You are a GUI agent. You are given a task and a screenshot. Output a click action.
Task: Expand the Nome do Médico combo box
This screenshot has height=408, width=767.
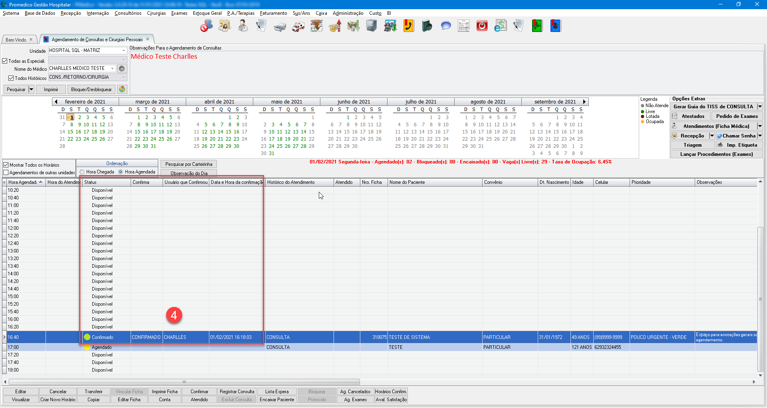point(113,69)
